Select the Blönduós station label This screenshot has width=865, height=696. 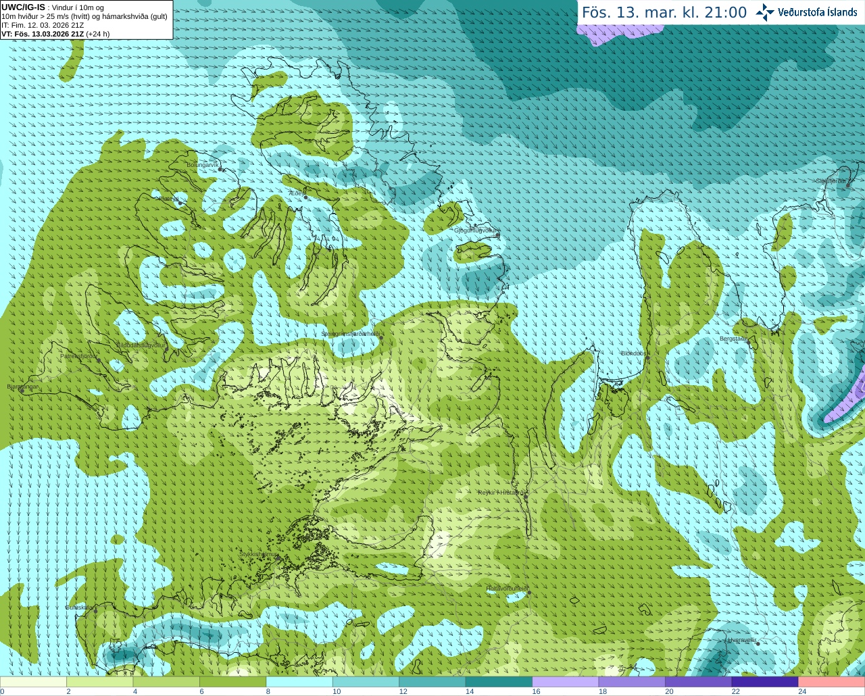[x=634, y=353]
